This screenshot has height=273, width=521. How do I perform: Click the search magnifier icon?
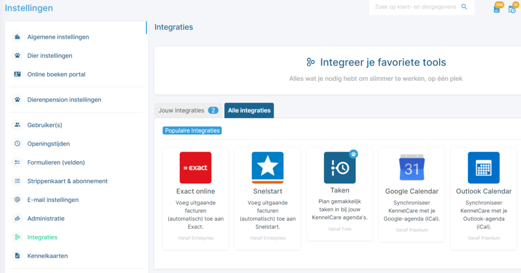464,7
